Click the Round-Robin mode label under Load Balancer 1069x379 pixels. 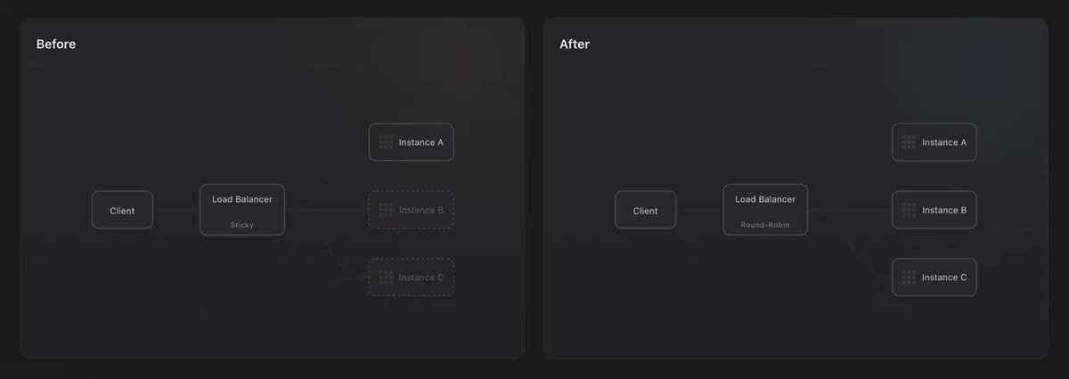(x=765, y=225)
